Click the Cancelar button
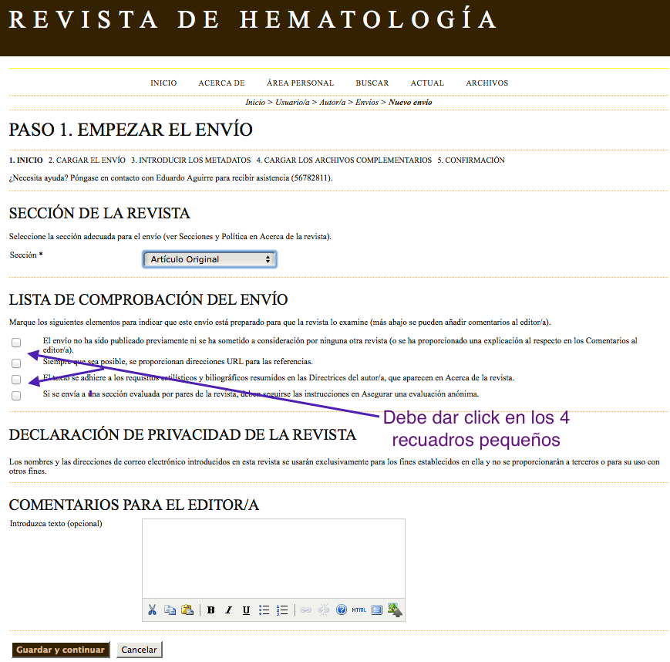Image resolution: width=670 pixels, height=662 pixels. point(140,650)
